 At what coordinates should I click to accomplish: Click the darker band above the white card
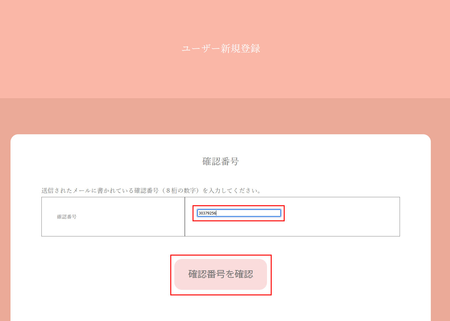tap(220, 116)
